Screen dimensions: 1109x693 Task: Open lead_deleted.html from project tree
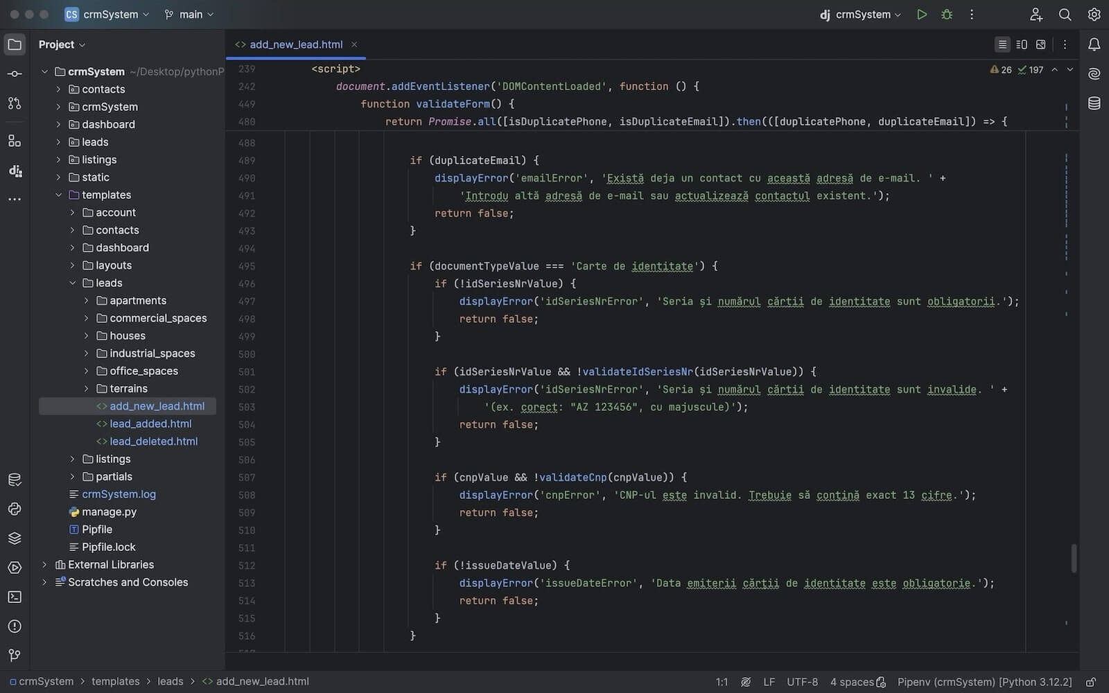(153, 441)
